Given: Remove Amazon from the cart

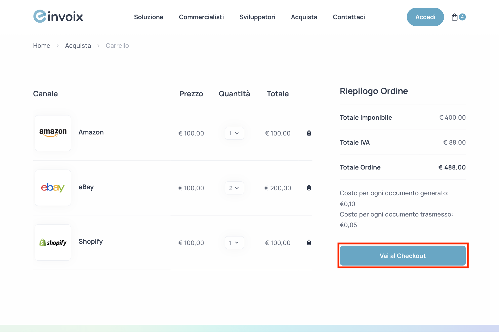Looking at the screenshot, I should click(x=309, y=133).
